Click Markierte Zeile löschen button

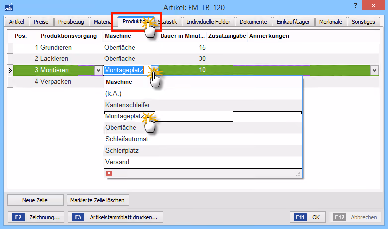97,200
